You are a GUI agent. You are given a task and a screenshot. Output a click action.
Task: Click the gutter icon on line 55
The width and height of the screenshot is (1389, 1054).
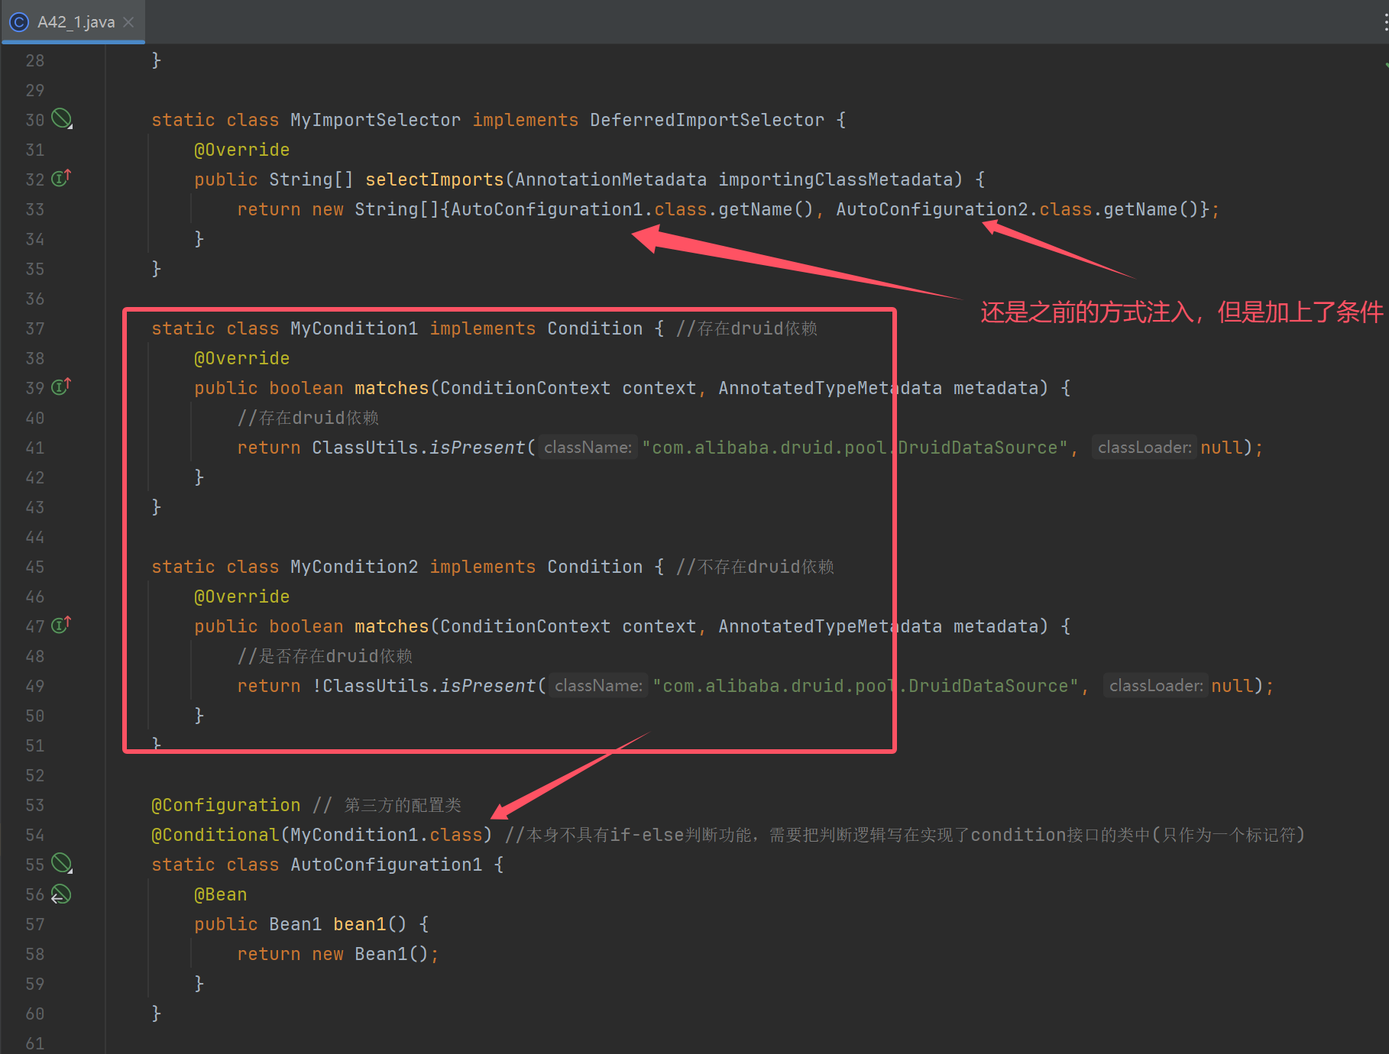click(x=62, y=863)
